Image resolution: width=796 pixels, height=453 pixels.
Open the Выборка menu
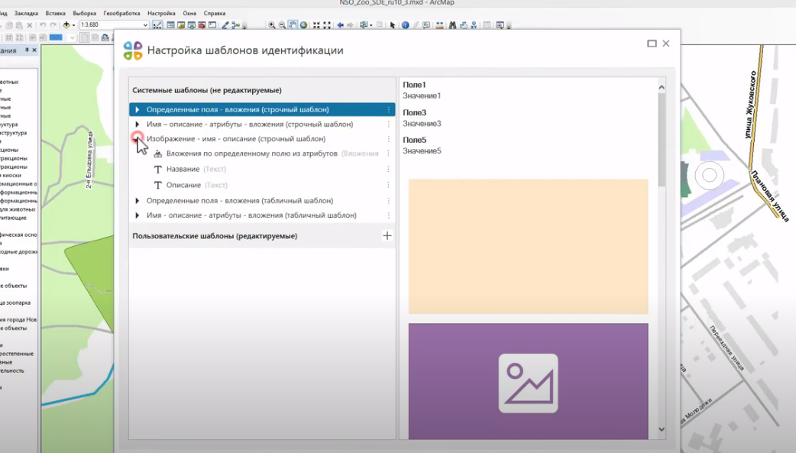[84, 13]
